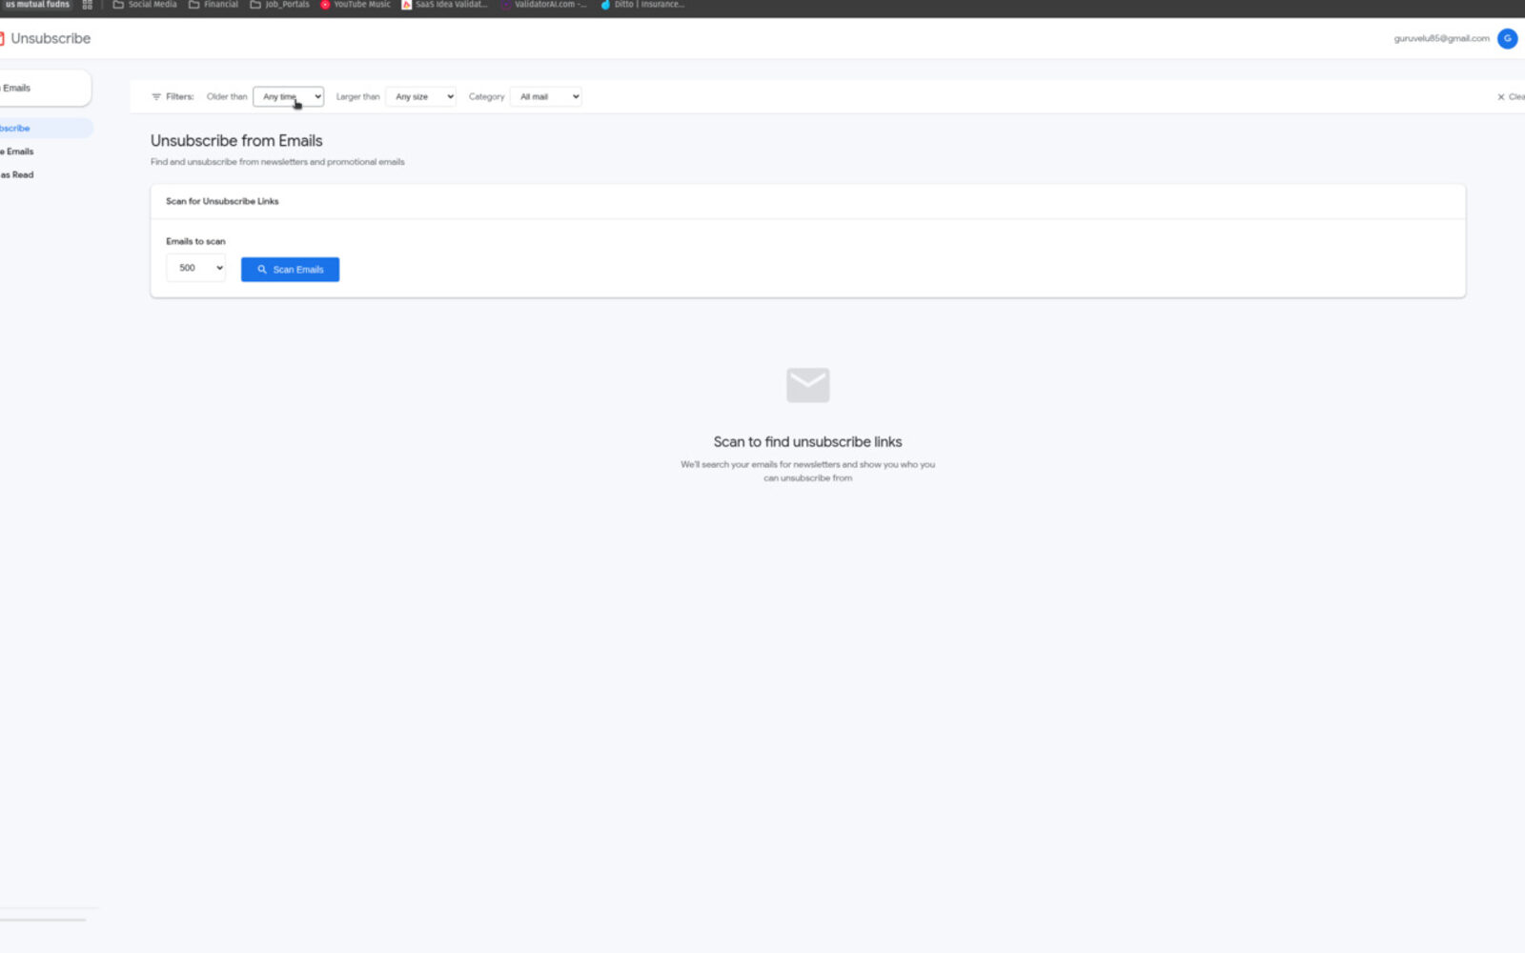Image resolution: width=1525 pixels, height=953 pixels.
Task: Select the 'as Read' sidebar item
Action: [17, 174]
